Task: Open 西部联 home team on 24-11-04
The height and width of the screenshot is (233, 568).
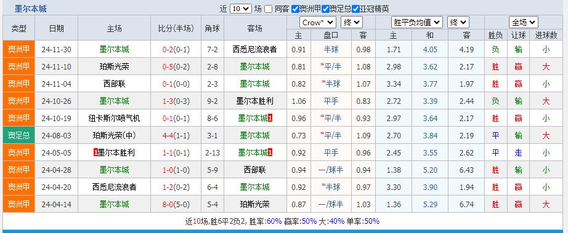Action: (x=114, y=84)
